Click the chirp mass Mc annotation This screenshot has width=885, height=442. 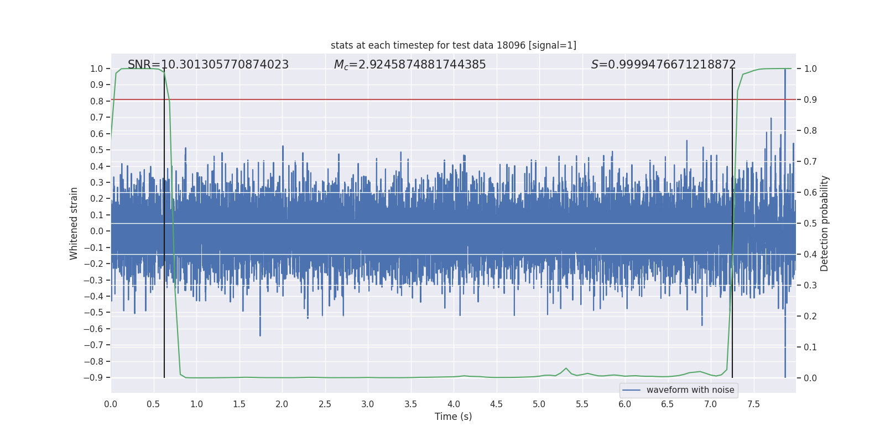[x=409, y=65]
